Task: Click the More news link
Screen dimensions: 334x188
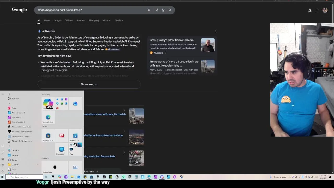Action: point(91,172)
